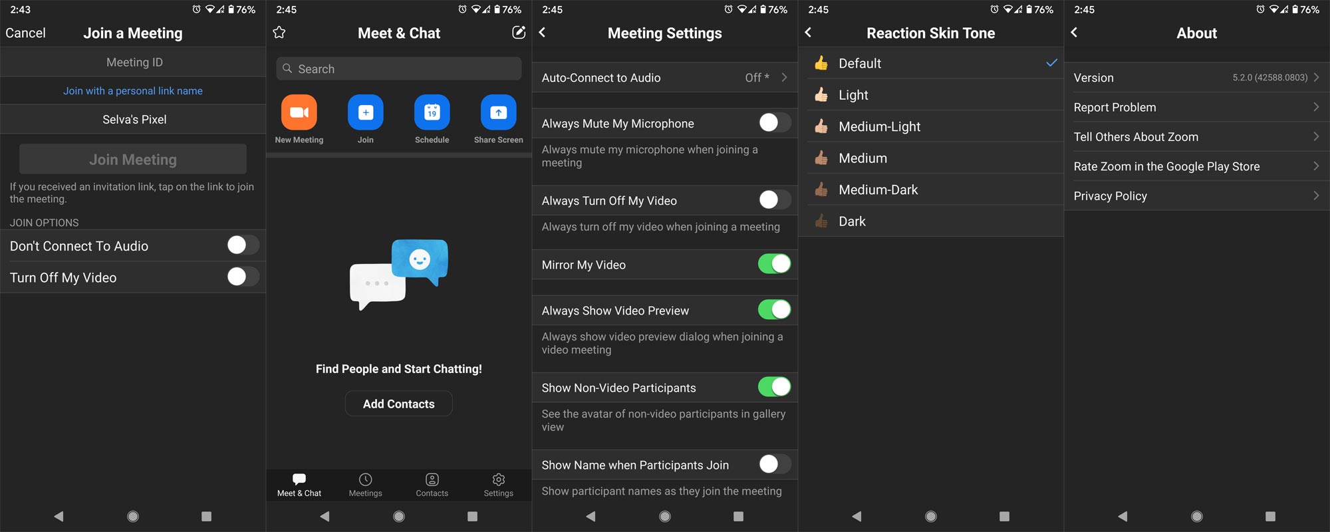Click the Privacy Policy text
This screenshot has width=1330, height=532.
point(1110,196)
